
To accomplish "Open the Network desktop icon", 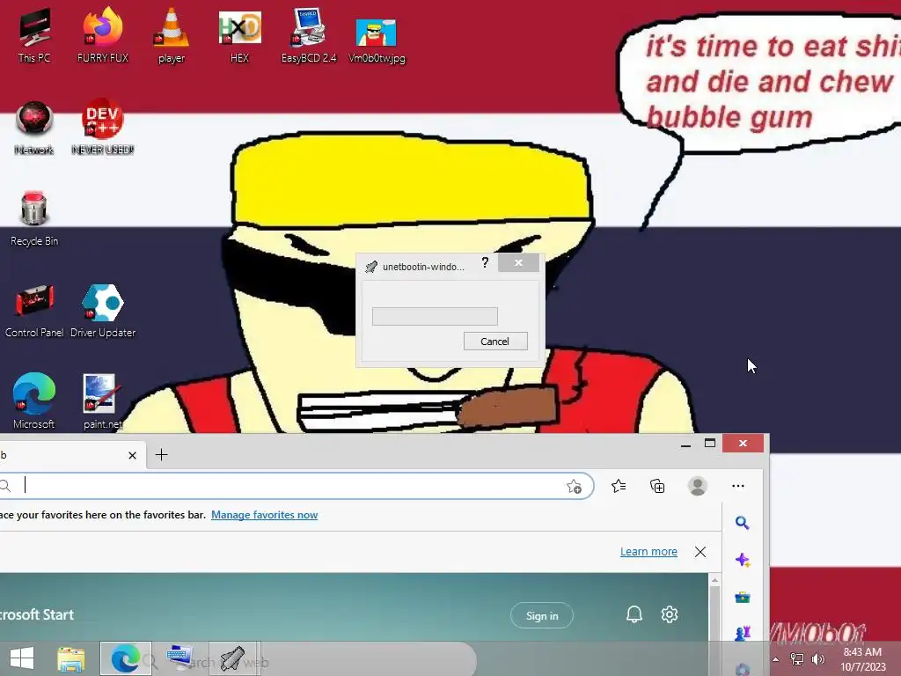I will tap(34, 127).
